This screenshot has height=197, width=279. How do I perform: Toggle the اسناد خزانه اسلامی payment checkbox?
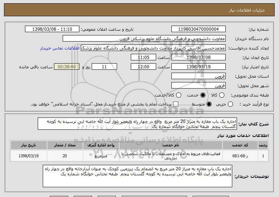(176, 104)
